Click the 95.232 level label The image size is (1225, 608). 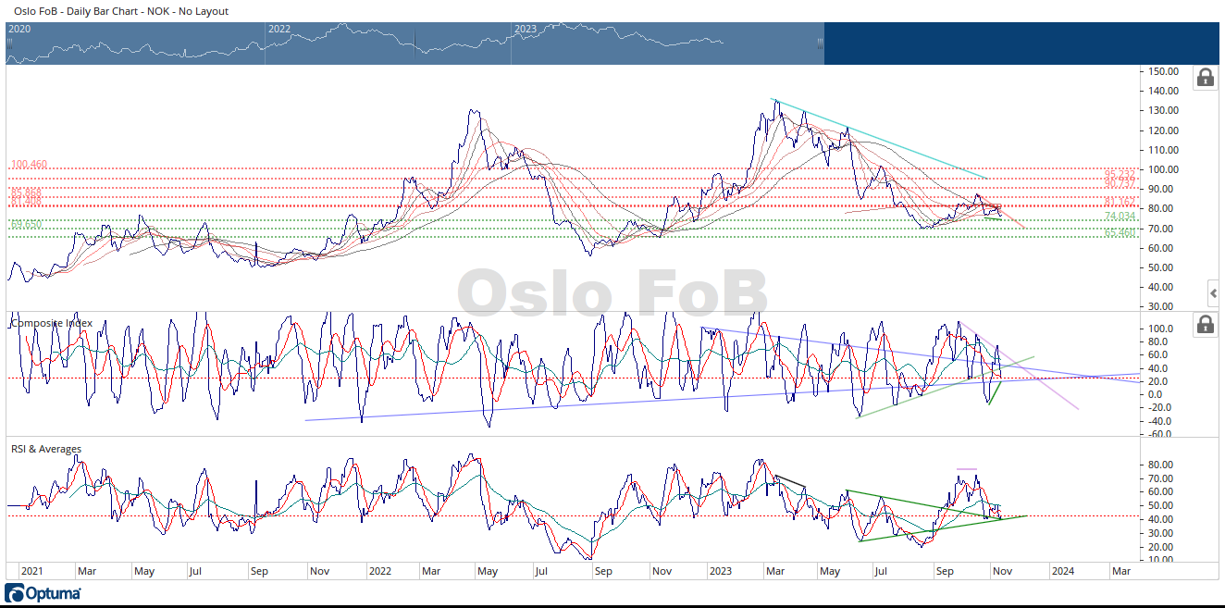[x=1120, y=173]
